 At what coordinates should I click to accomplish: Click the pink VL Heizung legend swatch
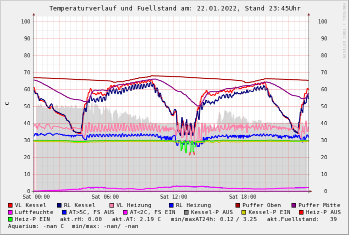click(111, 206)
